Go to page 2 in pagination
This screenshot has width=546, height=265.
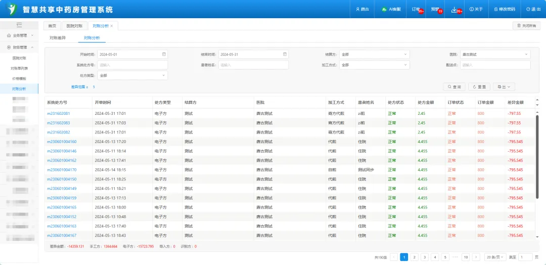pos(414,257)
